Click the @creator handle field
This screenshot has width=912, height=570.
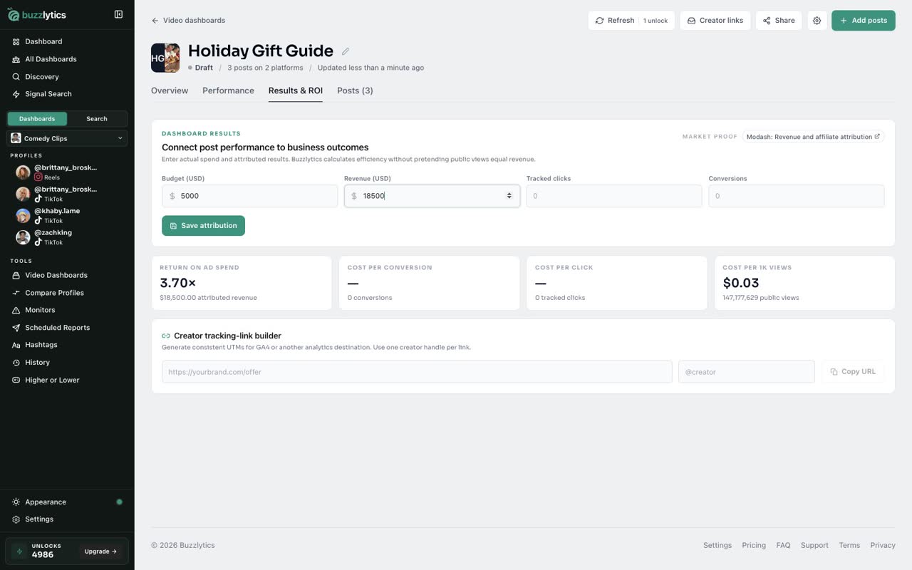tap(747, 372)
